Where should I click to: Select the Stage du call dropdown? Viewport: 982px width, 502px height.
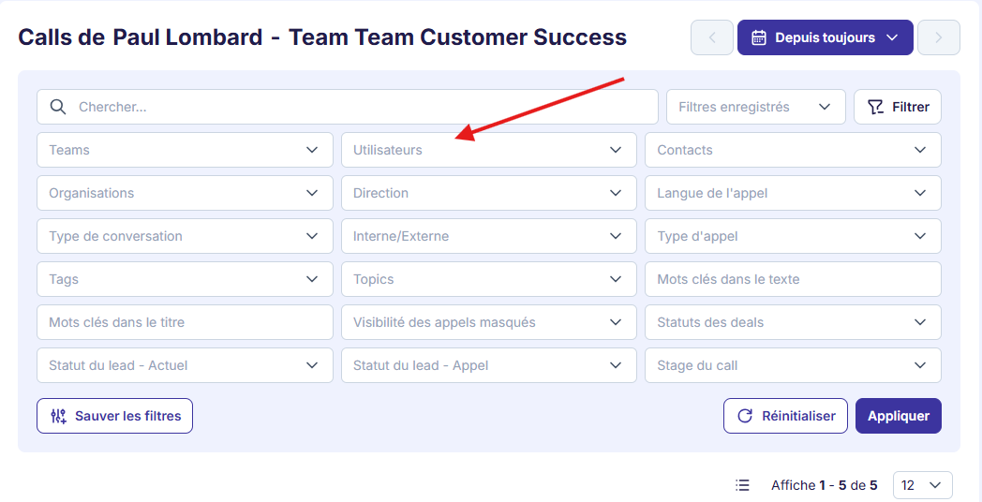pyautogui.click(x=793, y=365)
